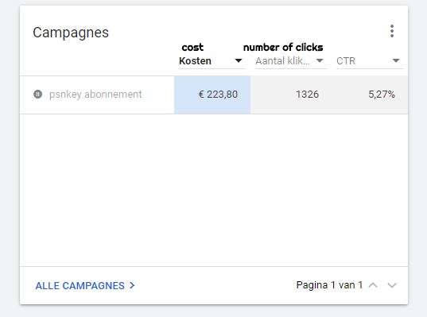The height and width of the screenshot is (317, 427).
Task: Click the 'number of clicks' annotation text
Action: pos(283,48)
